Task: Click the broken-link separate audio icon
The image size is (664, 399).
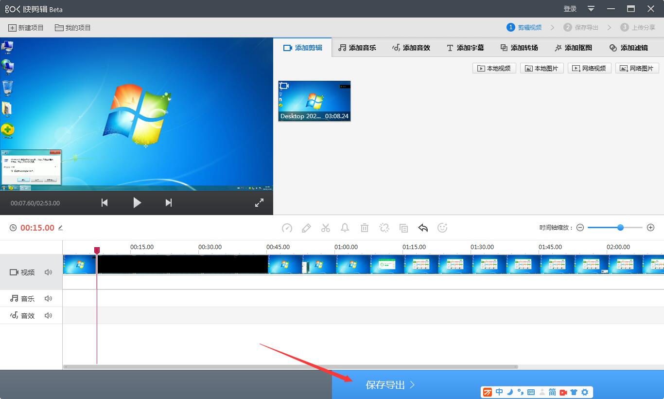Action: [384, 228]
